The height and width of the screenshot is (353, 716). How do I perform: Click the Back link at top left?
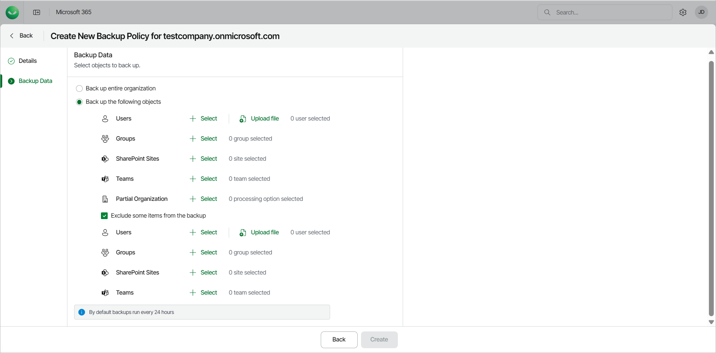pos(22,36)
